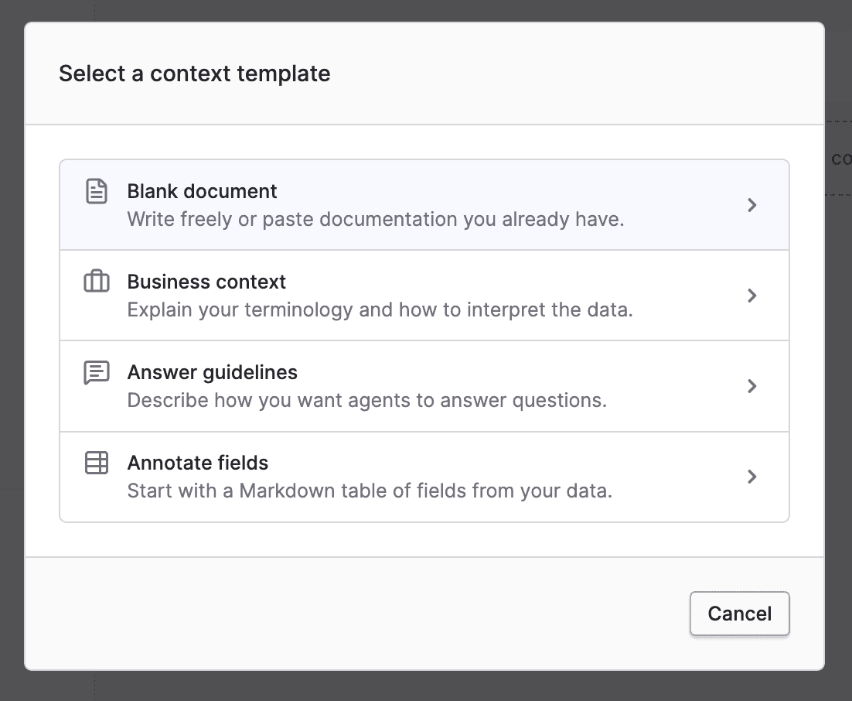Image resolution: width=852 pixels, height=701 pixels.
Task: Select the Blank document title
Action: point(202,191)
